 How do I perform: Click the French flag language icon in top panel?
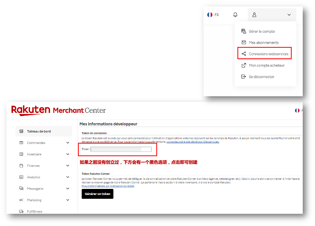tap(210, 15)
